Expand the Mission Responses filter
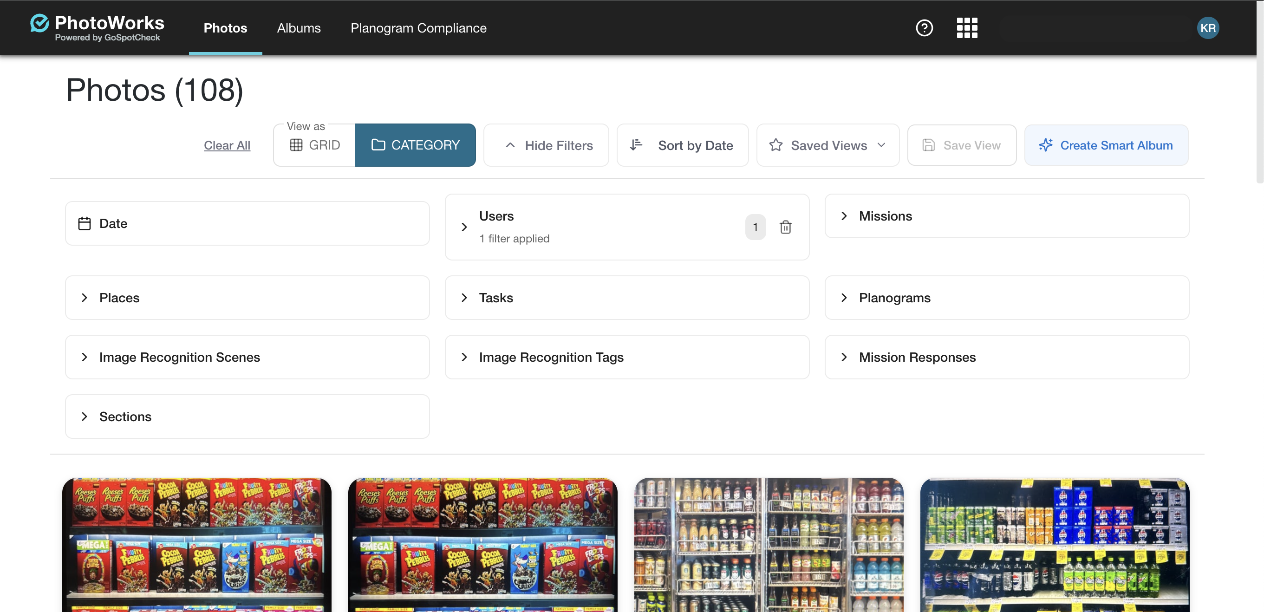The image size is (1264, 612). coord(1006,357)
